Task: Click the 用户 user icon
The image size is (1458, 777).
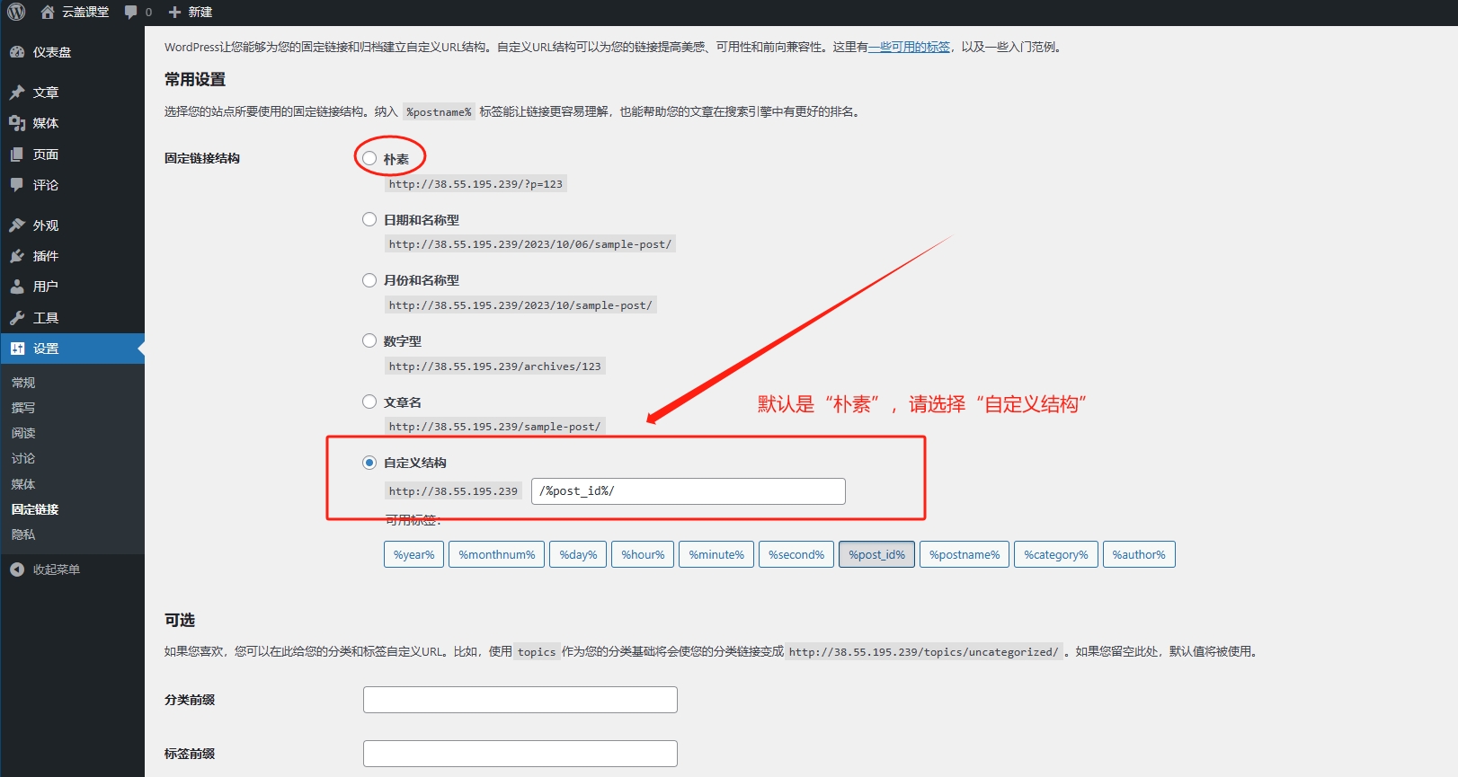Action: point(17,287)
